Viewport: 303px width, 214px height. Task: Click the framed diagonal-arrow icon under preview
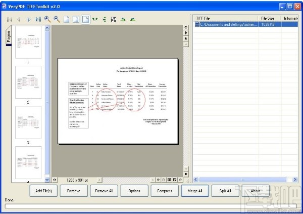[175, 180]
